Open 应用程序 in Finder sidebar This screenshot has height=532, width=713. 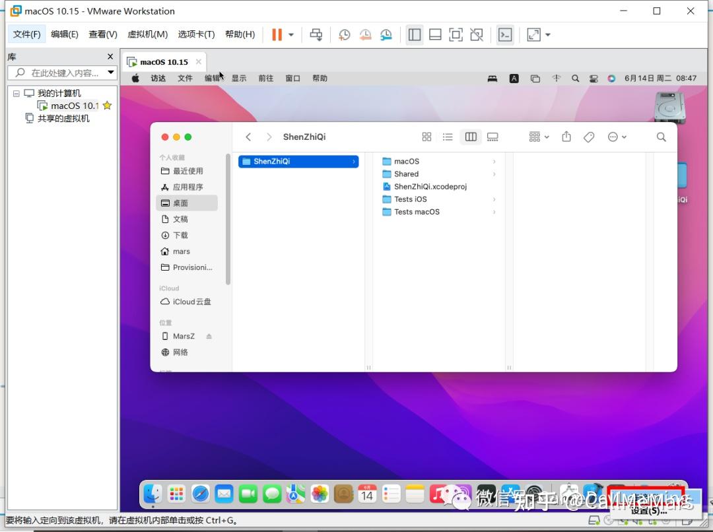click(x=187, y=187)
